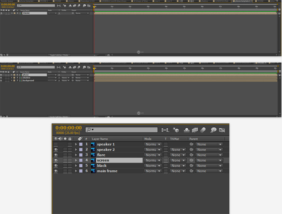This screenshot has width=282, height=214.
Task: Toggle eye icon for main frame layer
Action: click(x=56, y=171)
